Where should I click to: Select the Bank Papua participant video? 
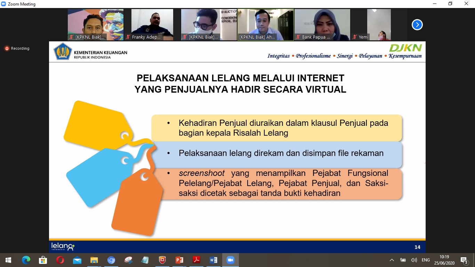[322, 25]
